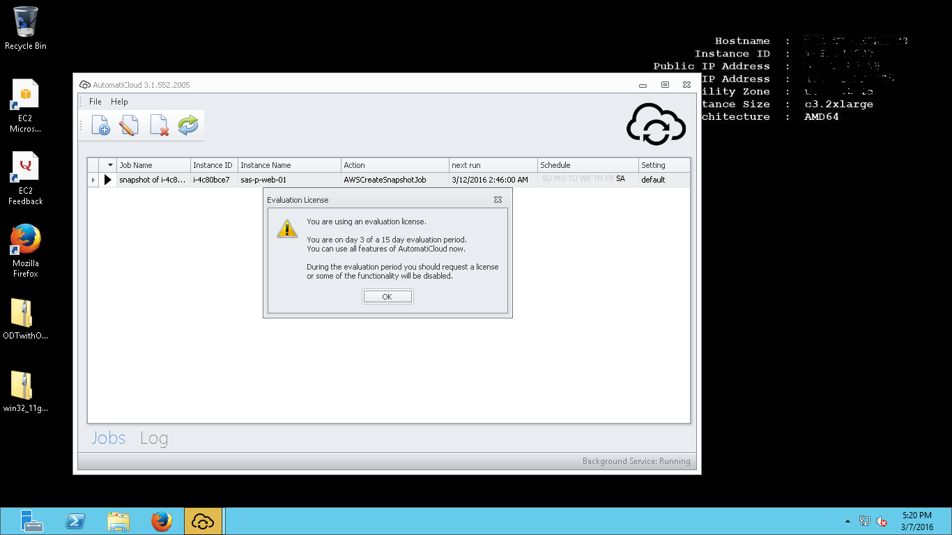This screenshot has height=535, width=952.
Task: Open Firefox from the taskbar
Action: [x=162, y=521]
